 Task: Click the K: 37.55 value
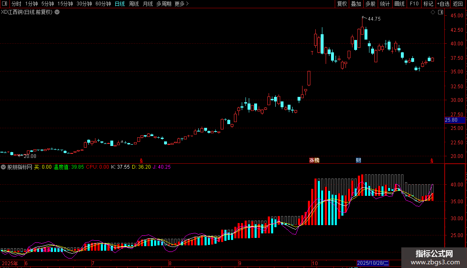(120, 167)
